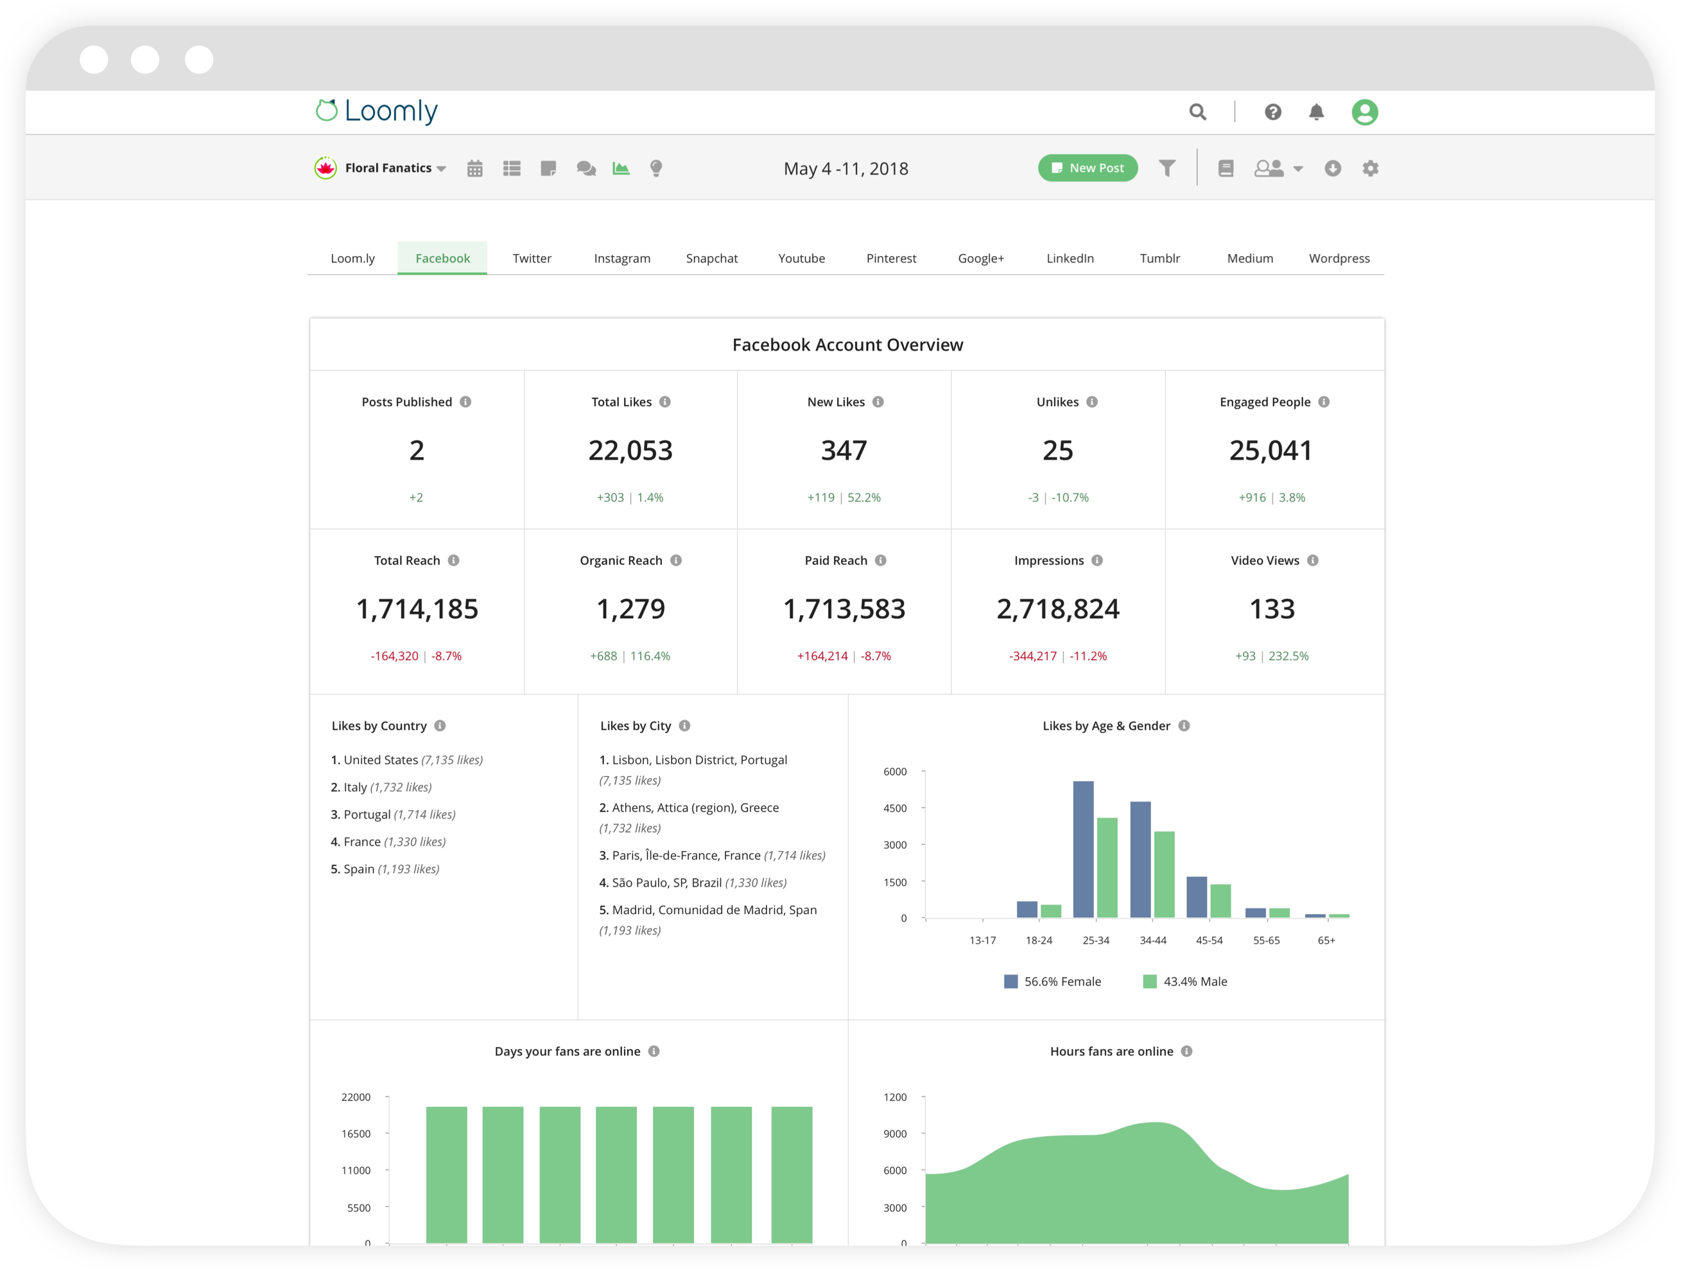This screenshot has width=1682, height=1271.
Task: Switch to the Twitter tab
Action: [532, 259]
